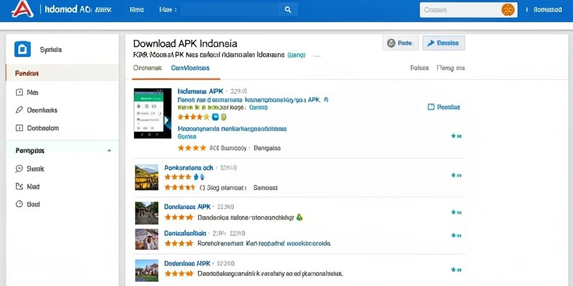Open the phone screenshot thumbnail
The image size is (573, 286).
pos(152,113)
